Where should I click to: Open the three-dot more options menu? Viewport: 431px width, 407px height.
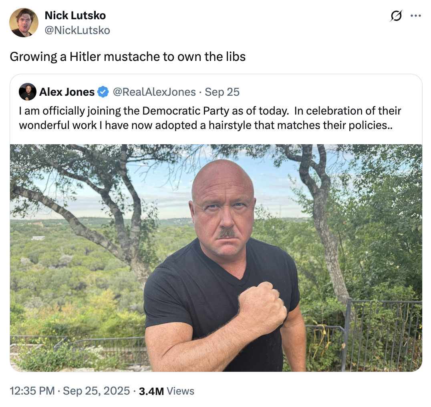[x=416, y=16]
